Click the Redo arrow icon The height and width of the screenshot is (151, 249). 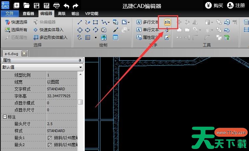[x=76, y=5]
